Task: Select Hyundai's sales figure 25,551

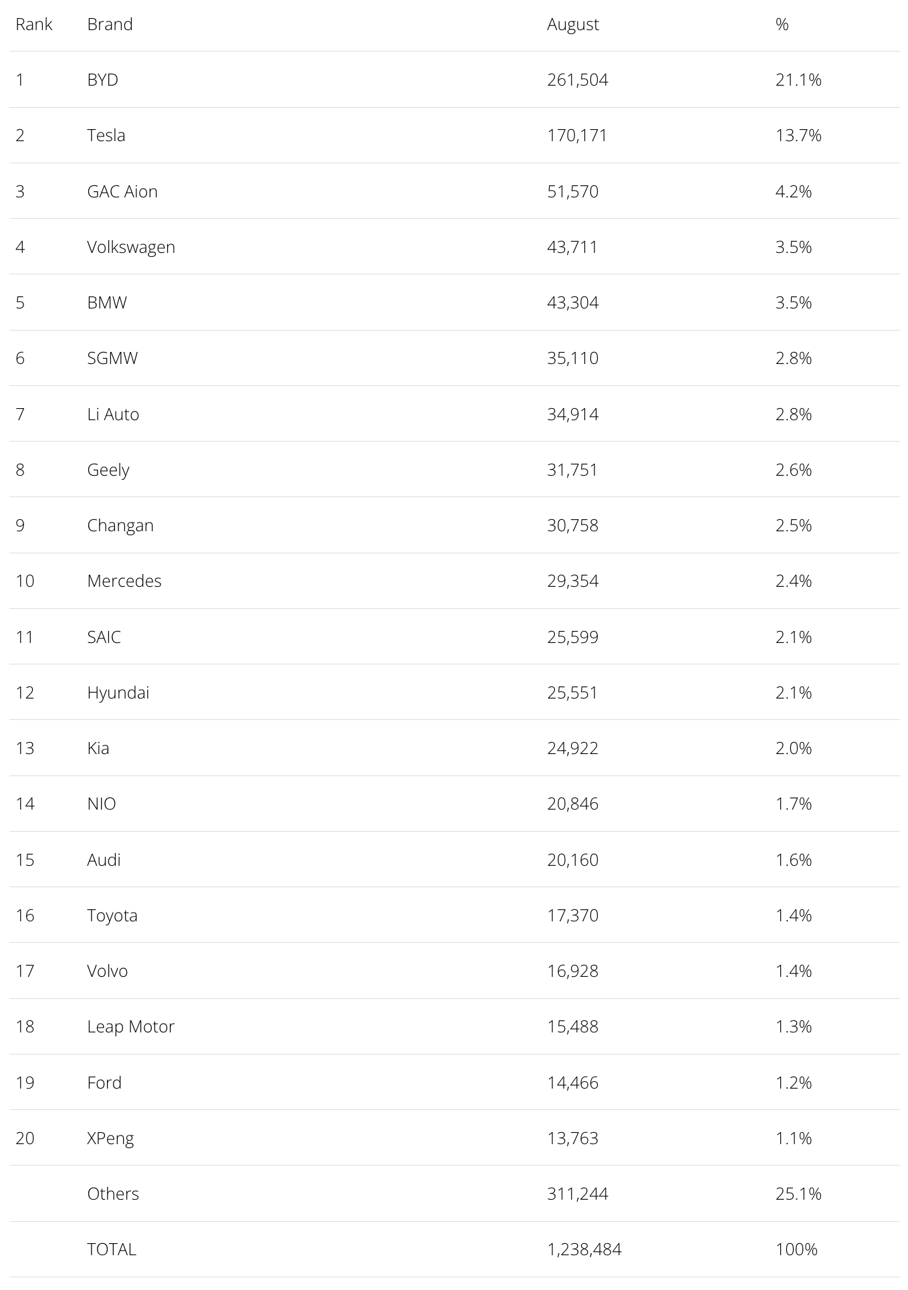Action: click(572, 693)
